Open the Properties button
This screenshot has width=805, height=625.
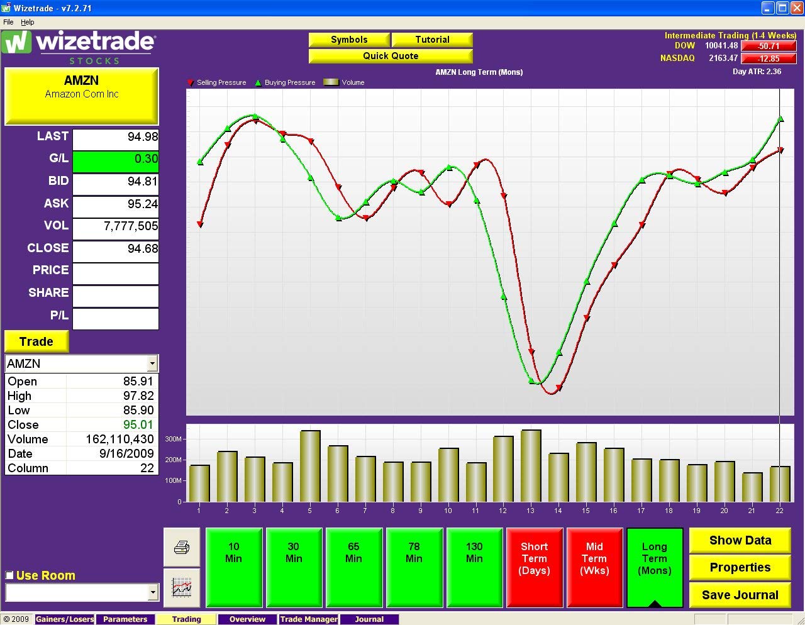[740, 568]
